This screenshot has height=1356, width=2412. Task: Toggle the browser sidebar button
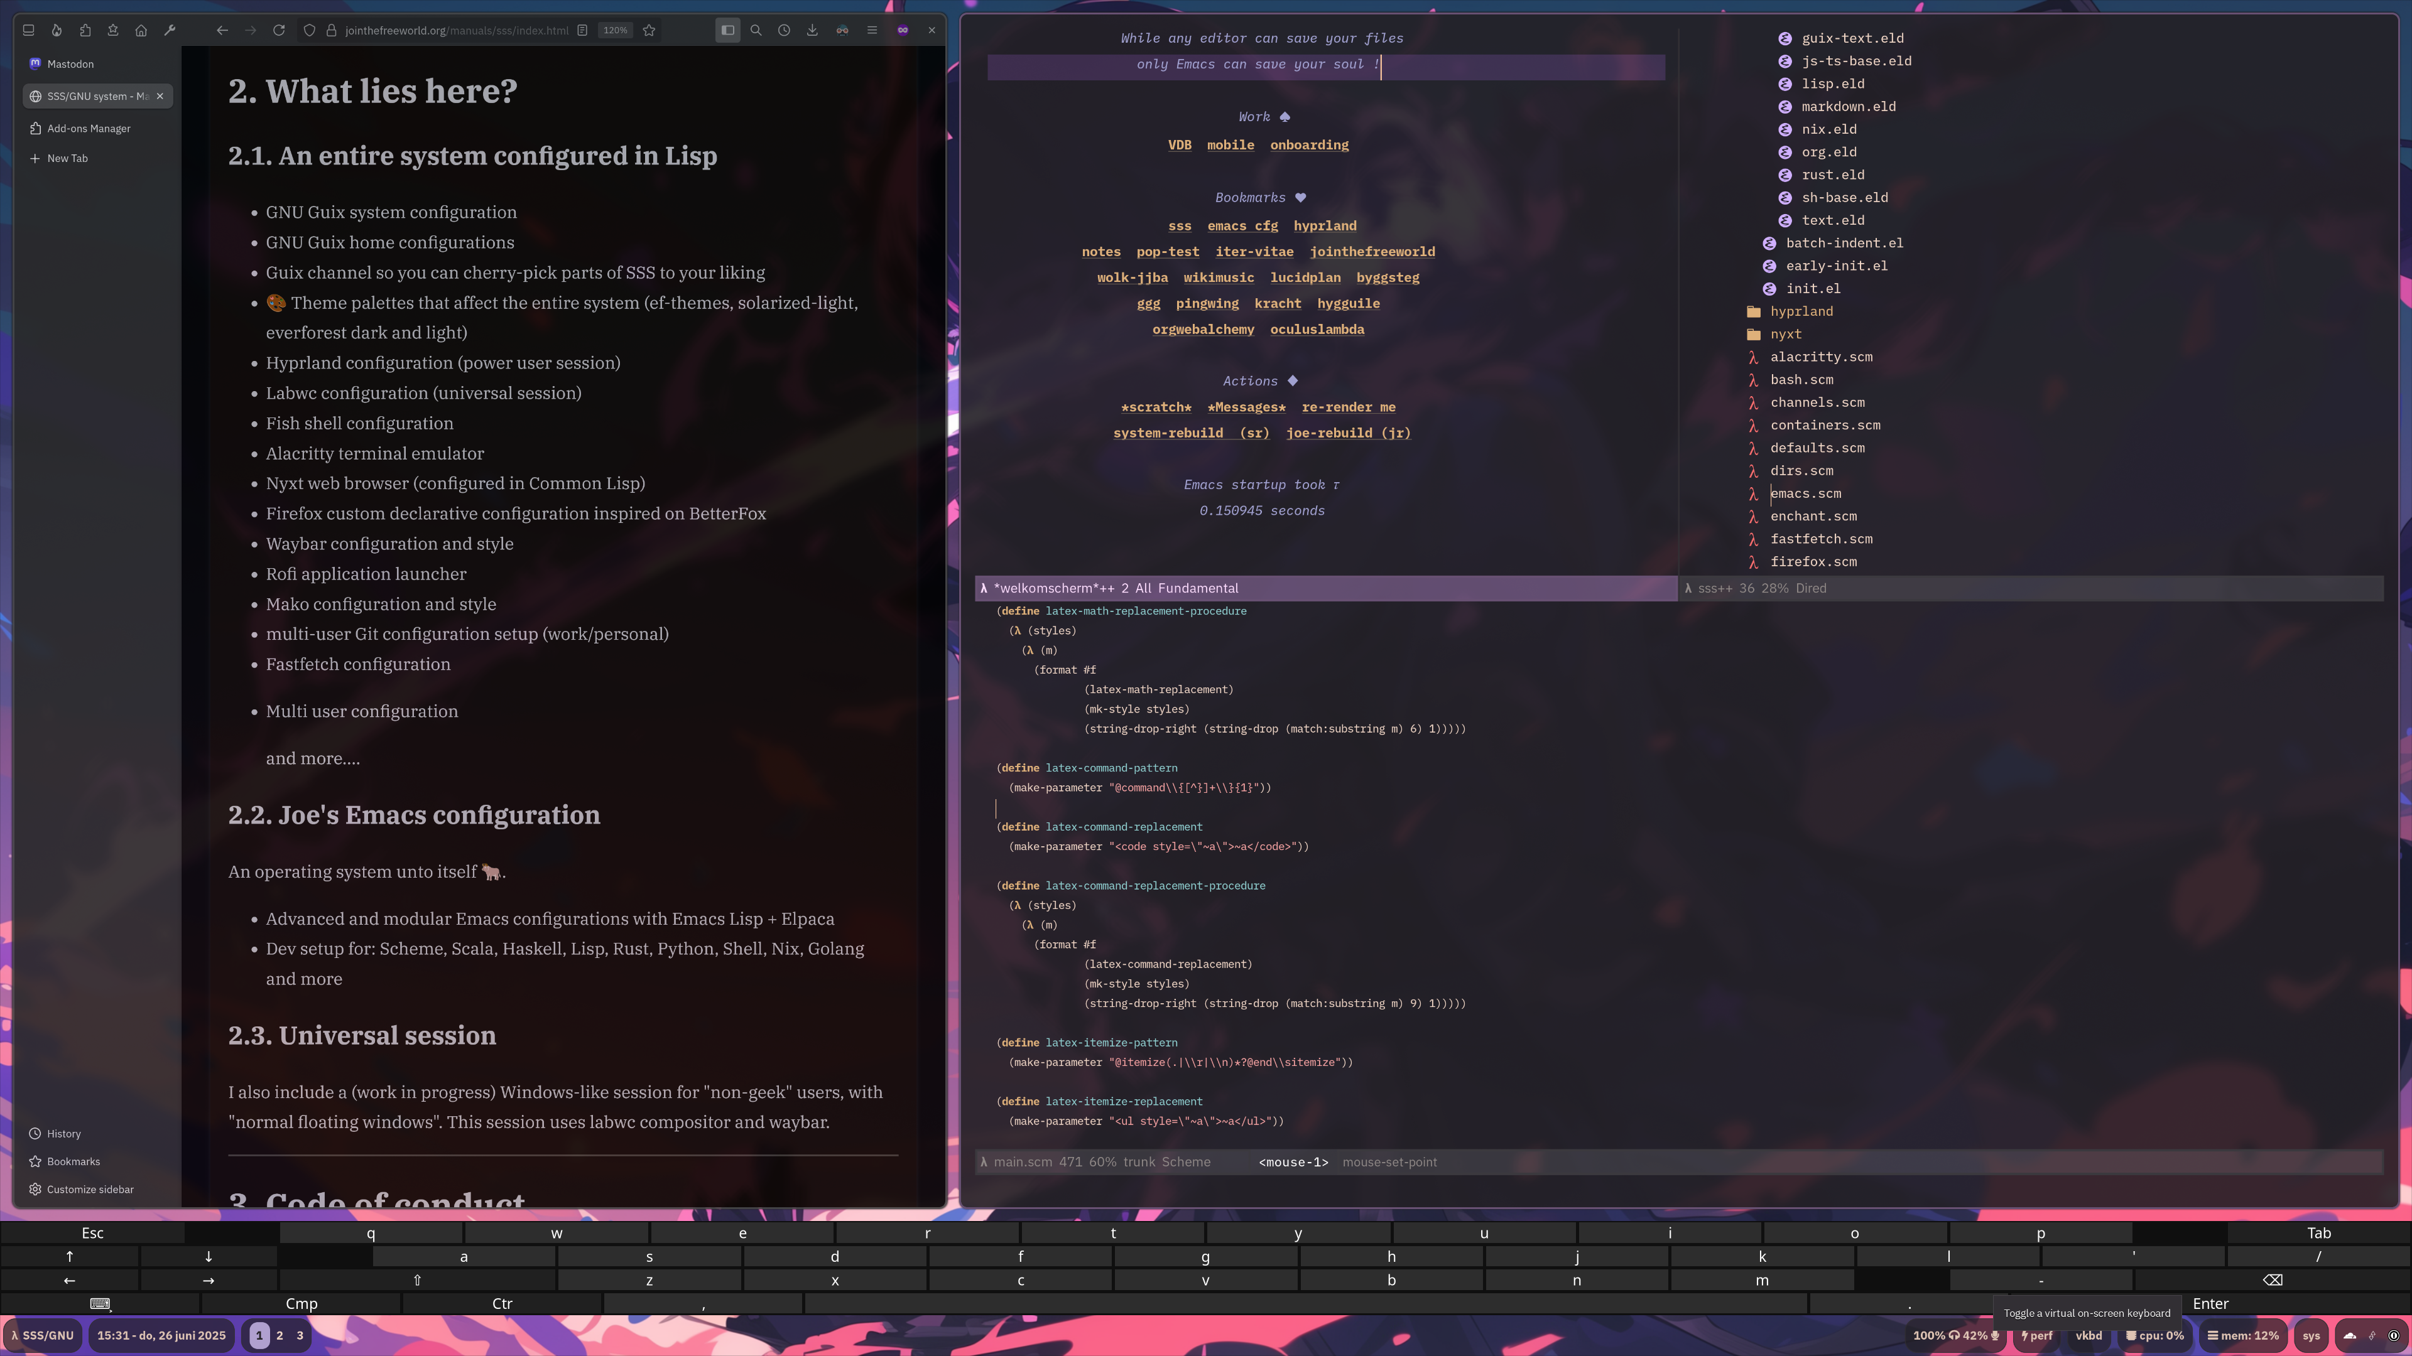coord(727,30)
